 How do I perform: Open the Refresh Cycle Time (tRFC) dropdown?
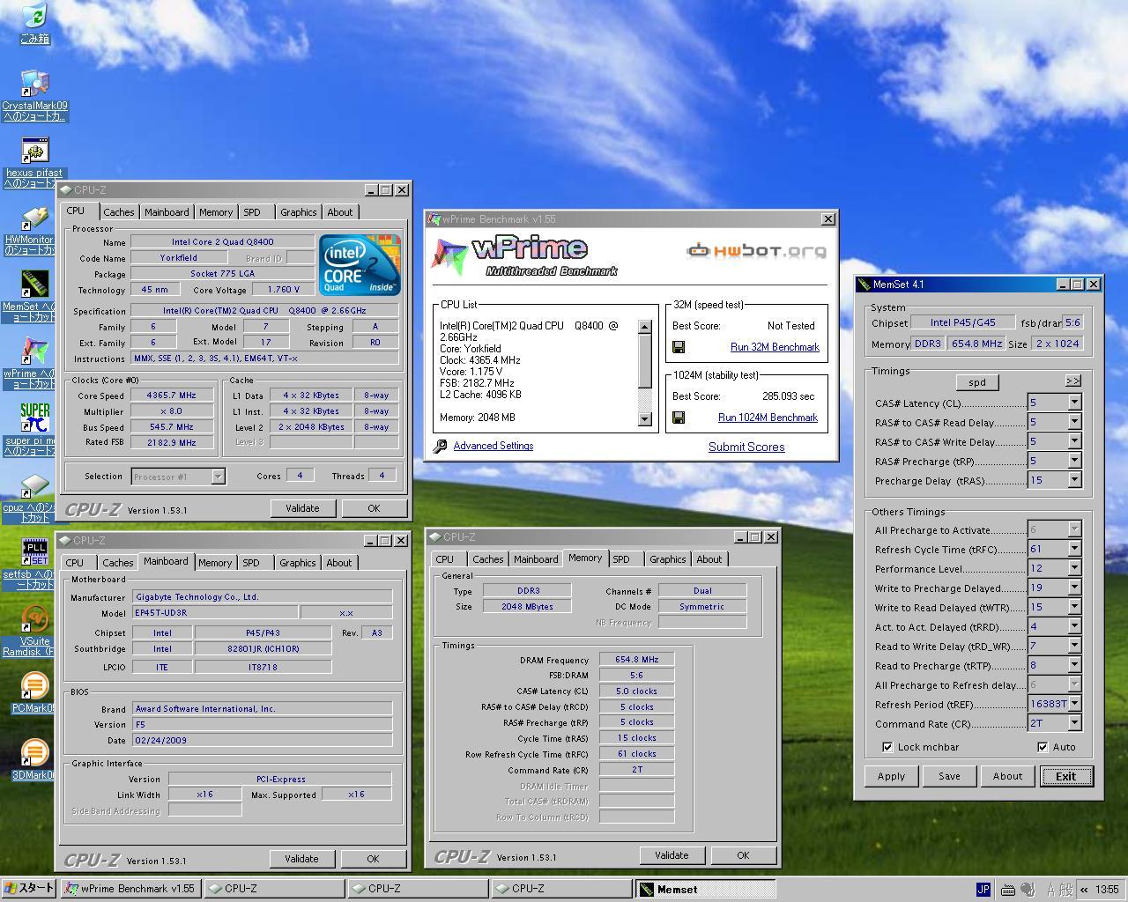tap(1074, 549)
